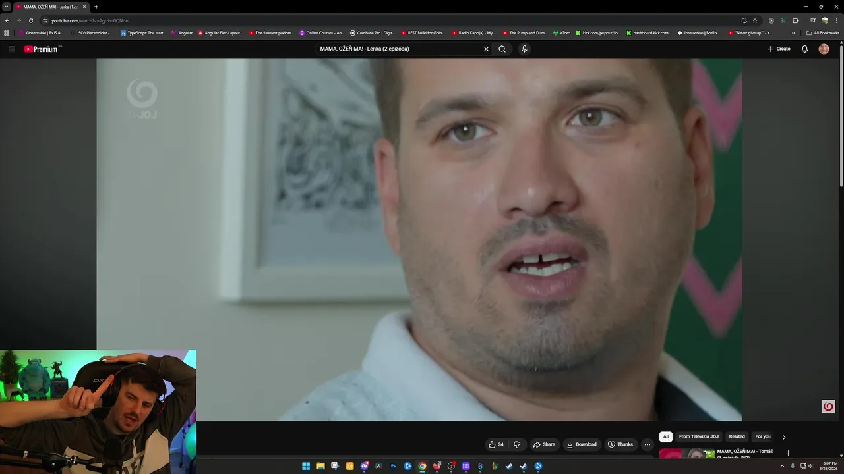Open a new browser tab
This screenshot has height=474, width=844.
point(96,7)
